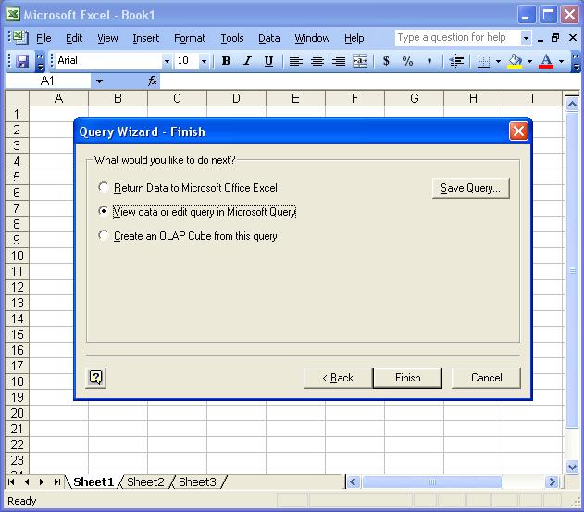The height and width of the screenshot is (512, 584).
Task: Click the Save icon in the toolbar
Action: pos(22,61)
